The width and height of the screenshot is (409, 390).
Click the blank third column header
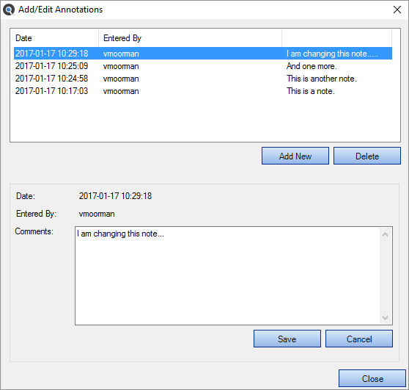(x=336, y=38)
